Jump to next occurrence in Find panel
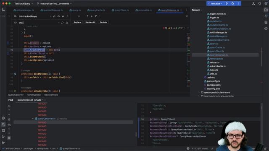269x151 pixels. point(9,114)
